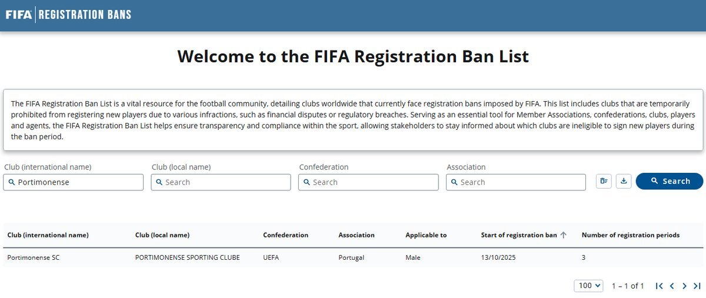Screen dimensions: 706x298
Task: Jump to the last results page
Action: [697, 286]
